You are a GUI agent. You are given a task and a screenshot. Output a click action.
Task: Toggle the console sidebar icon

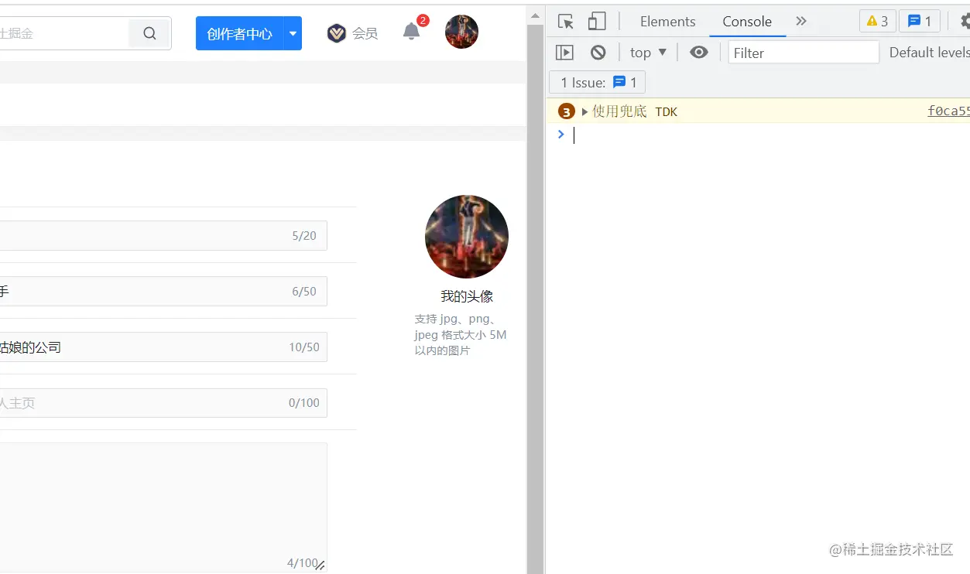[x=565, y=53]
